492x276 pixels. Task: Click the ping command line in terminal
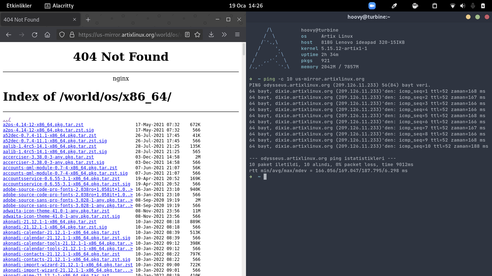tap(307, 79)
